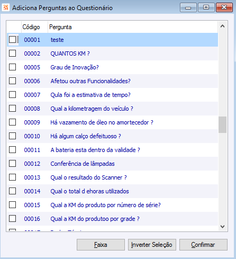Click the vertical scrollbar thumb

(x=223, y=124)
